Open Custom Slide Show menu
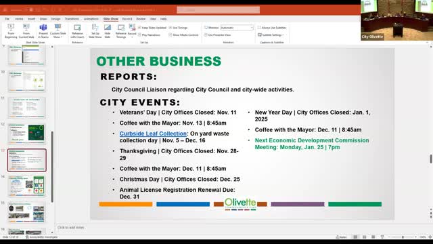 click(x=58, y=31)
